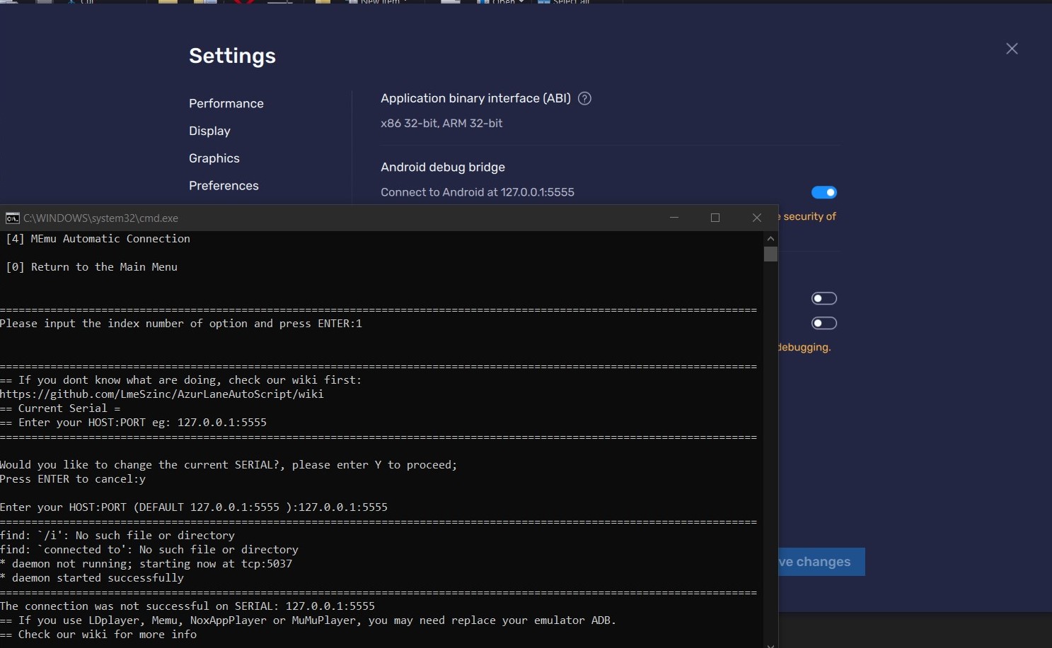Click the '[4] MEmu Automatic Connection' line
1052x648 pixels.
[x=98, y=239]
